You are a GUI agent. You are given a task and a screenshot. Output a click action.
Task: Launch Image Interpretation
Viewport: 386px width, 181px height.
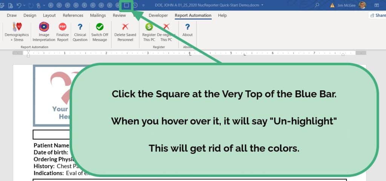[x=44, y=31]
